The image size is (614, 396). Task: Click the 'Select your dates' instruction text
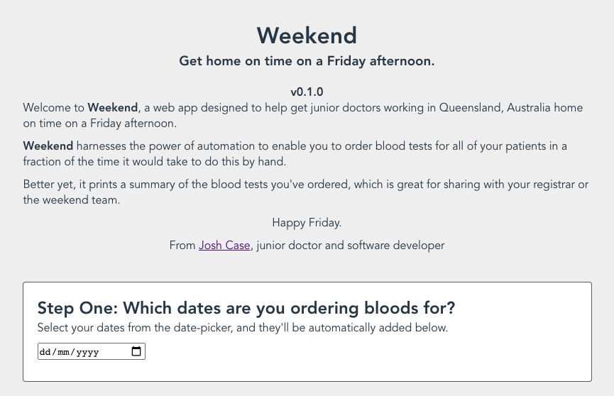coord(242,327)
